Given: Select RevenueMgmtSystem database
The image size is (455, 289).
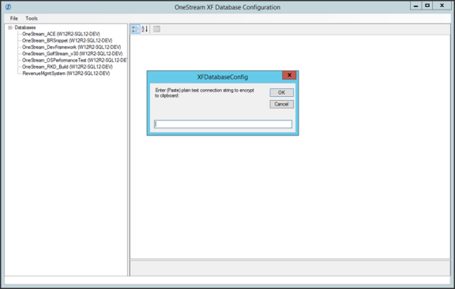Looking at the screenshot, I should pos(66,73).
